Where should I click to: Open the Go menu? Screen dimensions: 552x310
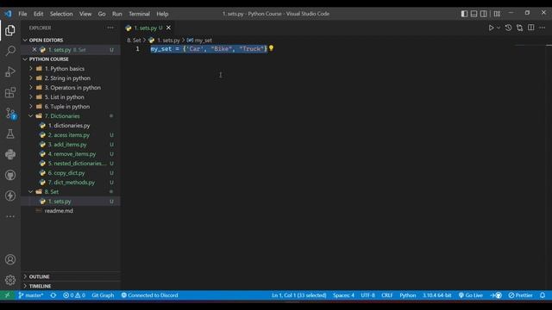[102, 14]
